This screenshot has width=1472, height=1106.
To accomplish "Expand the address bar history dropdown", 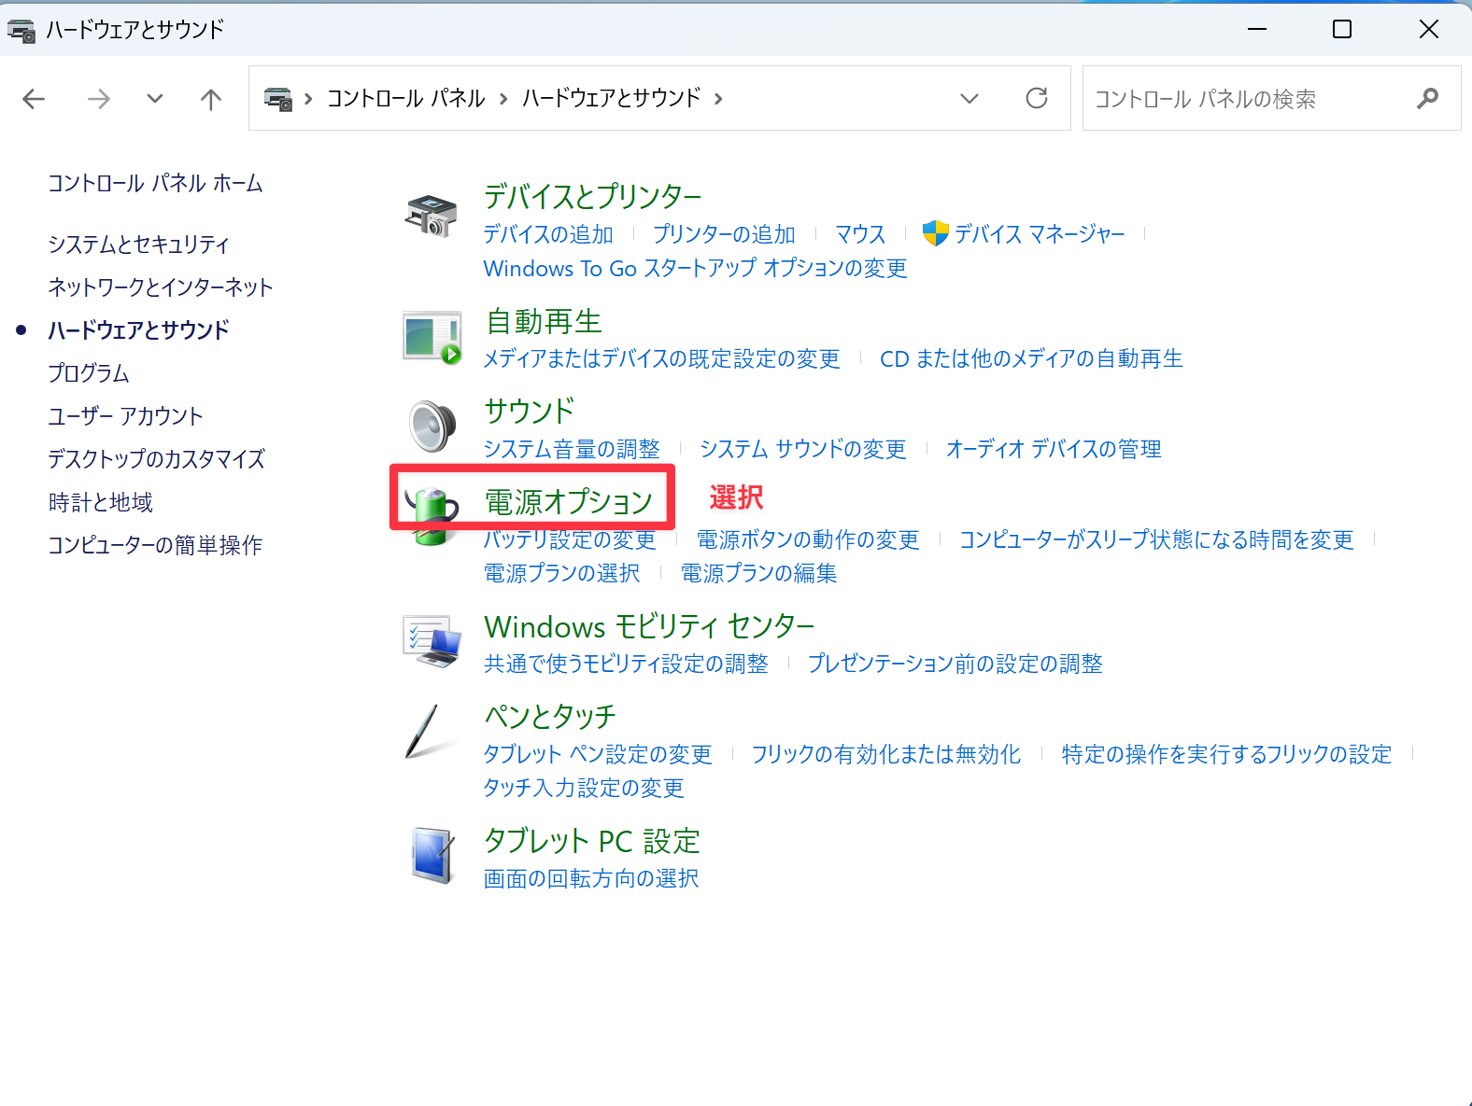I will 970,98.
